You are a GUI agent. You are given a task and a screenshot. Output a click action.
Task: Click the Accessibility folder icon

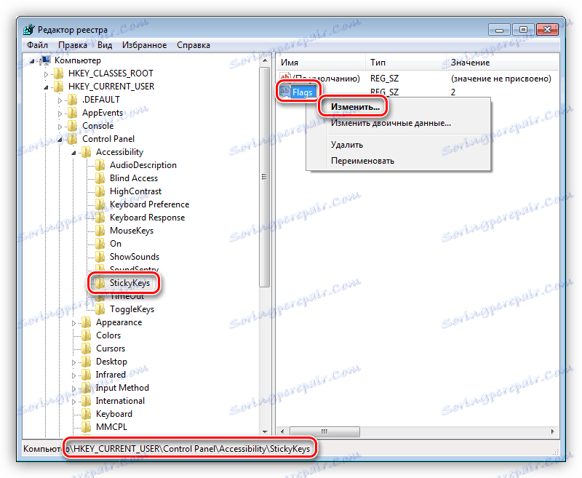point(87,152)
